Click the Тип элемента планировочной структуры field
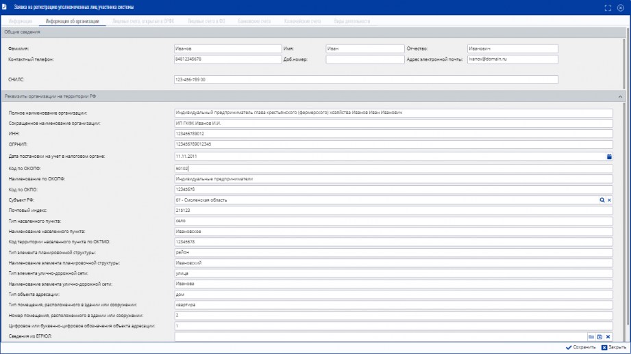 393,252
